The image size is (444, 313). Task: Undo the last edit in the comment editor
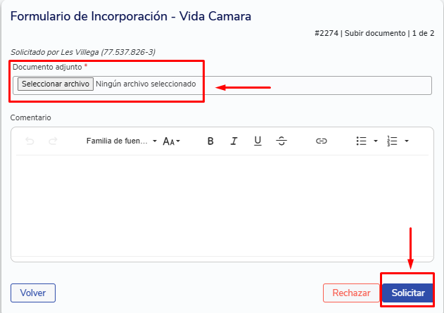tap(30, 141)
